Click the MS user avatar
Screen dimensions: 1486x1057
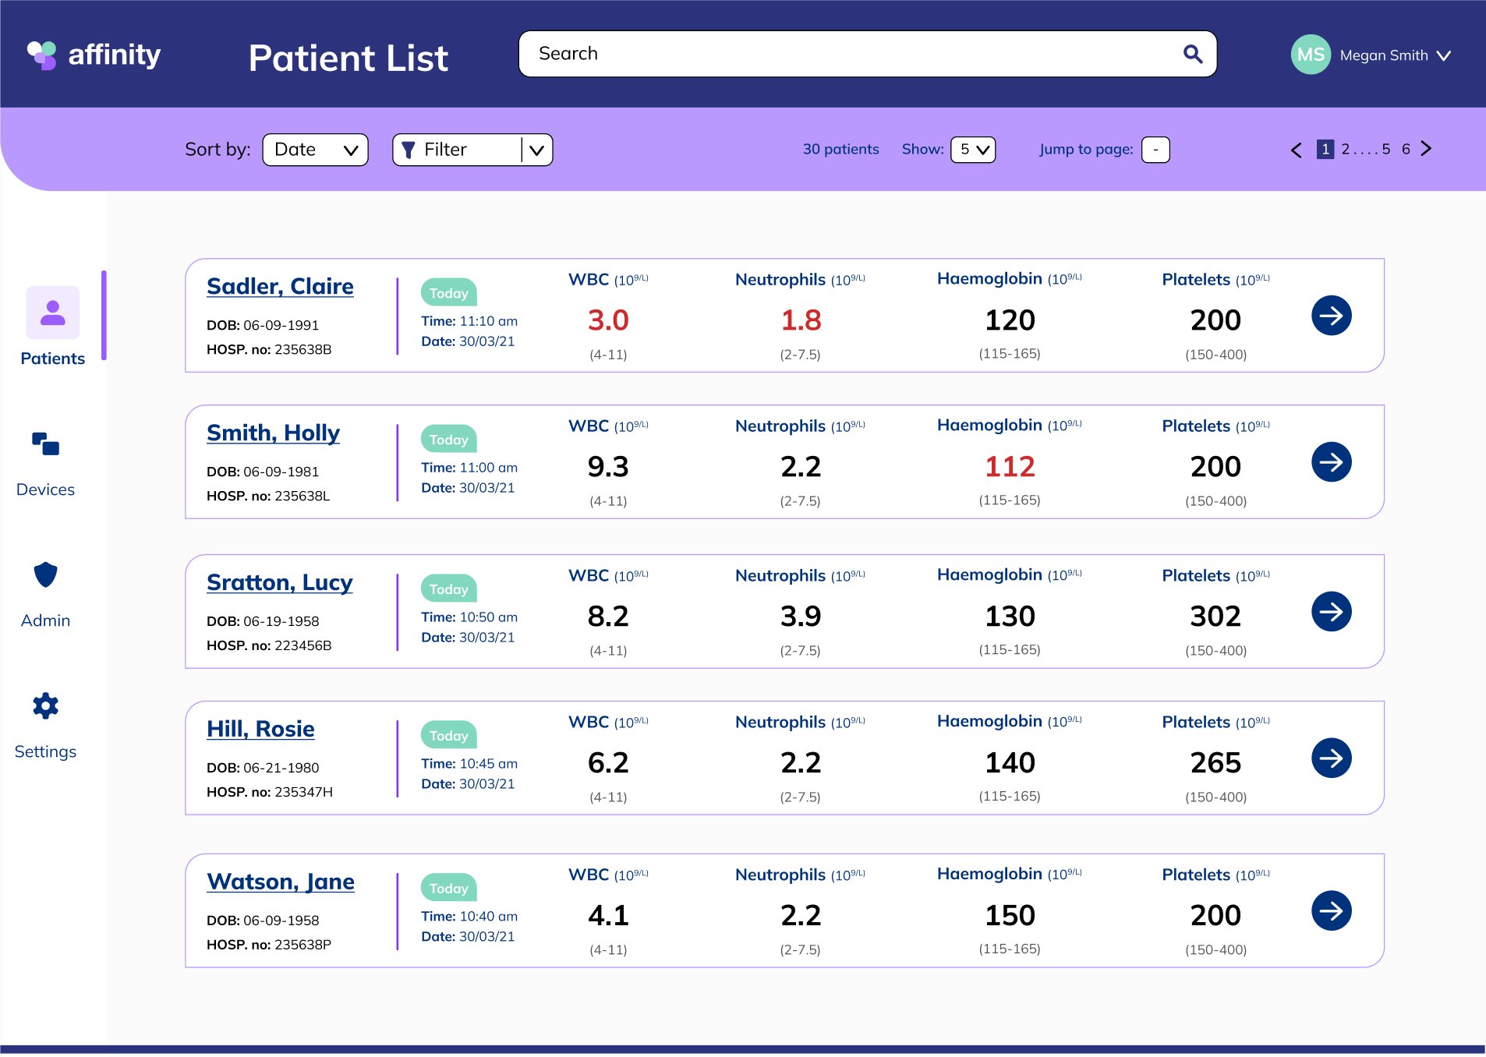1311,55
